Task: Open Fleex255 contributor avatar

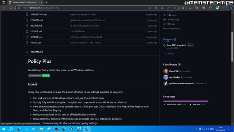Action: 166,71
